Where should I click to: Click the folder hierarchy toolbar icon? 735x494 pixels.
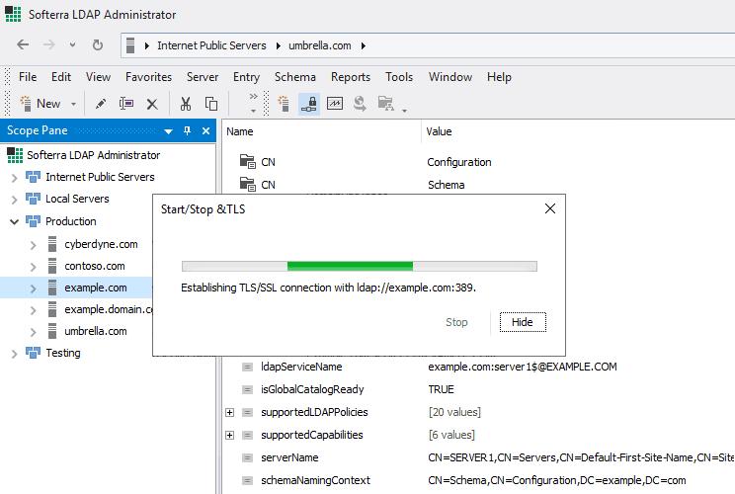click(x=386, y=104)
